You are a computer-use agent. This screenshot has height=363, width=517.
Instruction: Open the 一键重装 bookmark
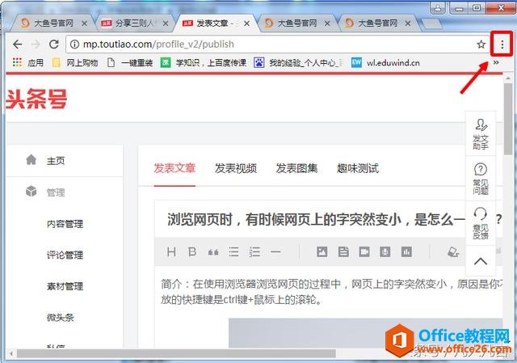(130, 62)
